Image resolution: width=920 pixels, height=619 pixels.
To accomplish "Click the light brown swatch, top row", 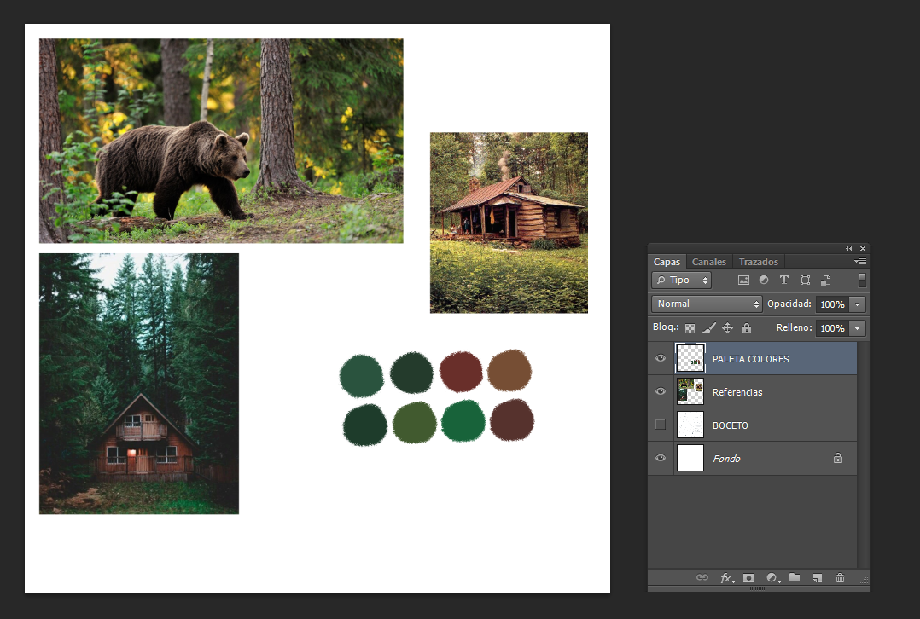I will point(509,370).
